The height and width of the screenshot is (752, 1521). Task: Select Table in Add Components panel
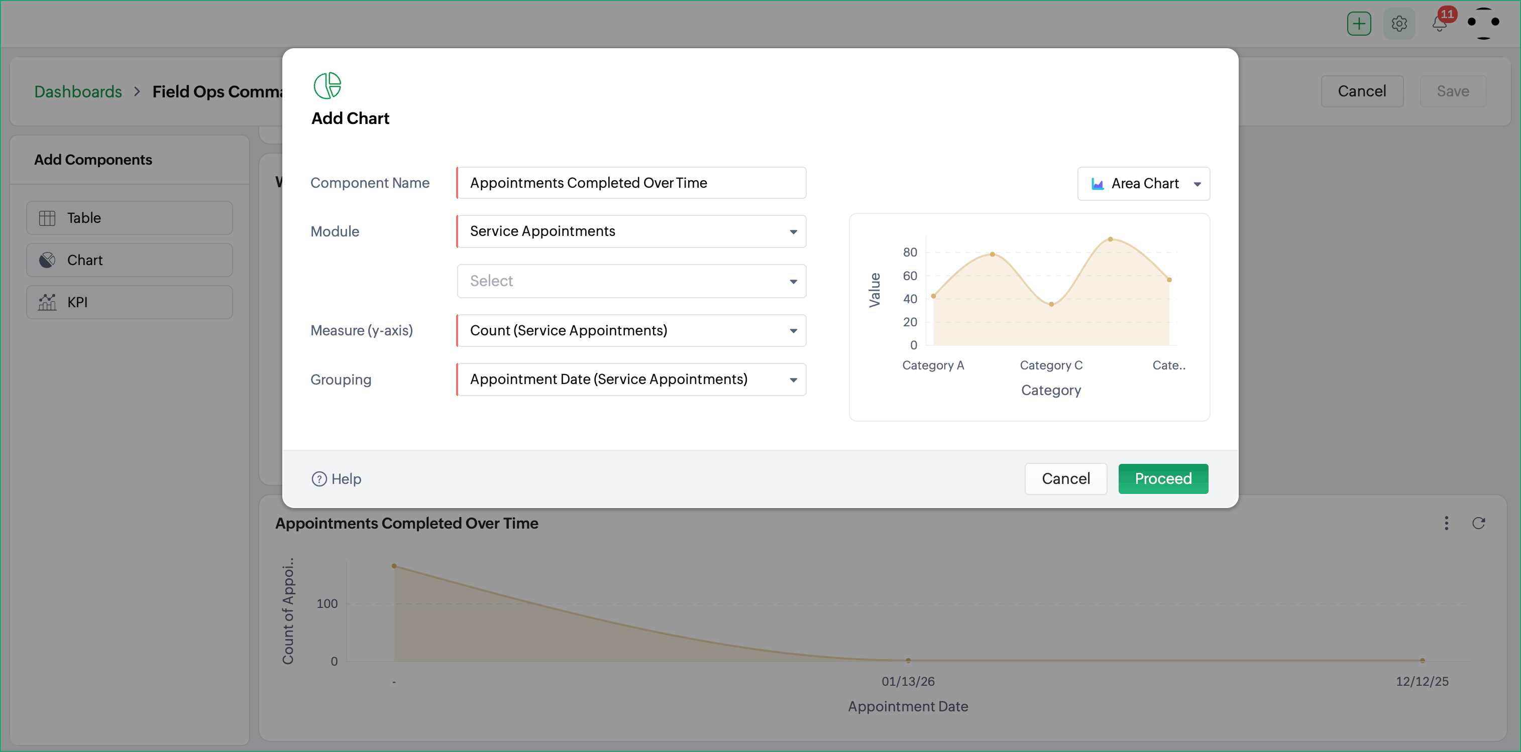[x=129, y=218]
